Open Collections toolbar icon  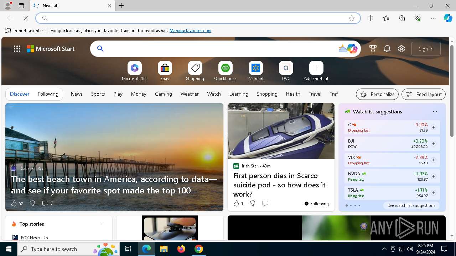tap(402, 18)
